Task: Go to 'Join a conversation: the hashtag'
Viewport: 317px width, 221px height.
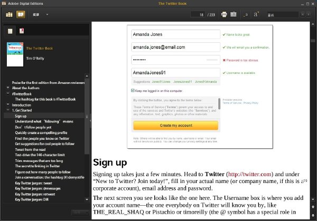Action: click(x=50, y=177)
